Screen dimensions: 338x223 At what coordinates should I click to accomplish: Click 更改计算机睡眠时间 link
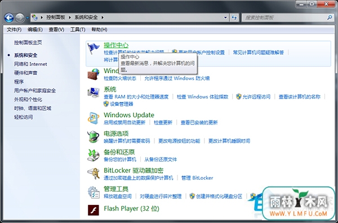coord(229,141)
